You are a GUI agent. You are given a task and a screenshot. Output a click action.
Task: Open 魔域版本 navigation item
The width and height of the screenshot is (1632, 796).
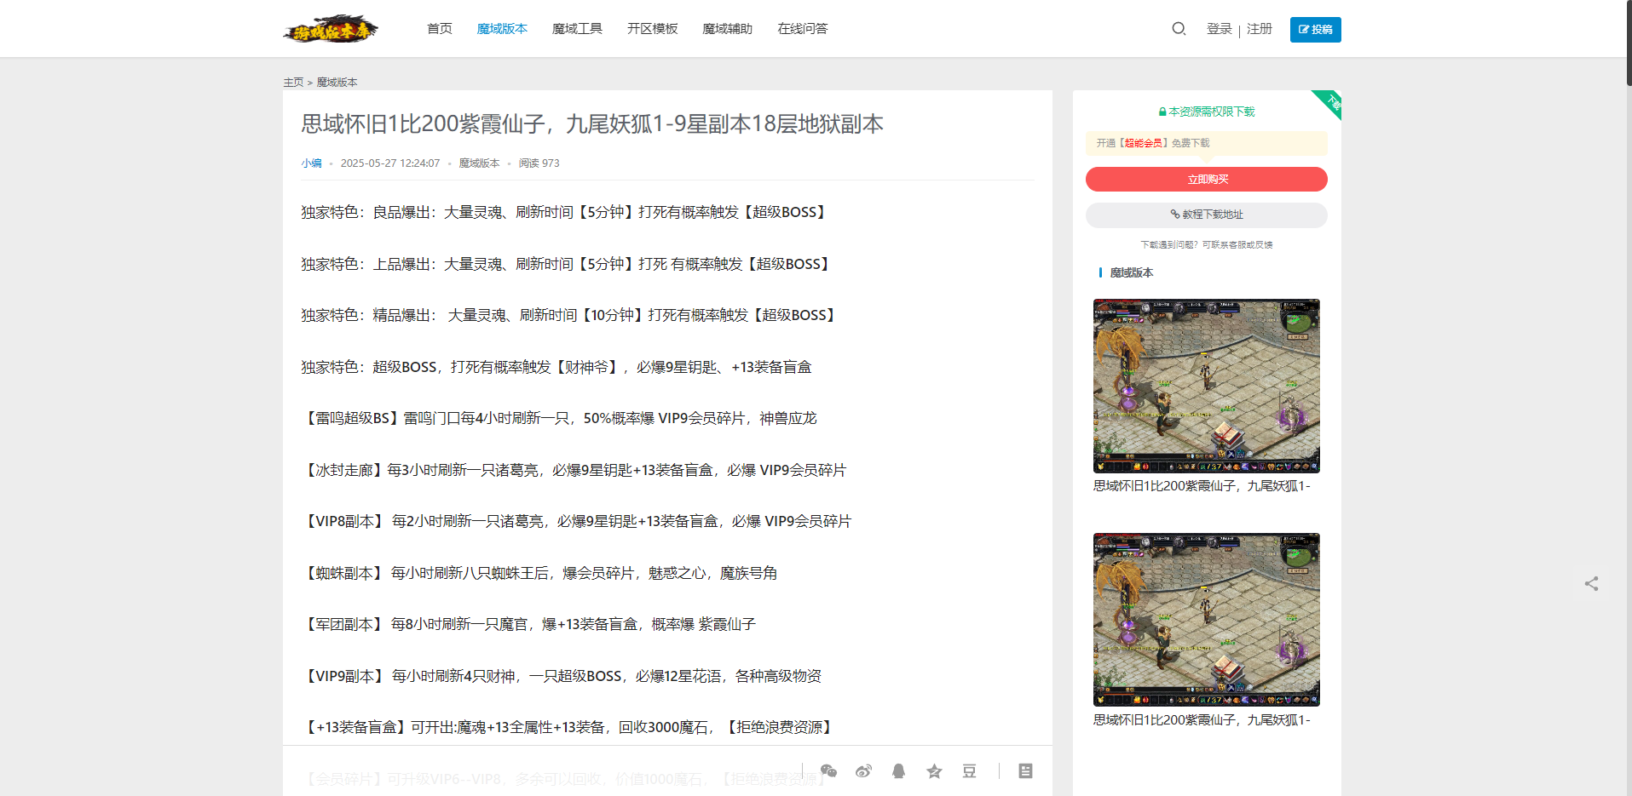click(x=502, y=29)
